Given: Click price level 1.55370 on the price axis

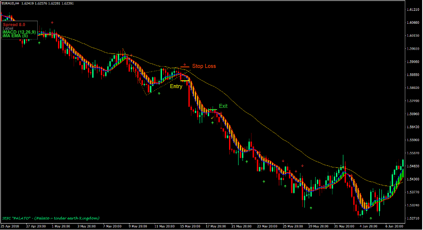Looking at the screenshot, I should [413, 153].
